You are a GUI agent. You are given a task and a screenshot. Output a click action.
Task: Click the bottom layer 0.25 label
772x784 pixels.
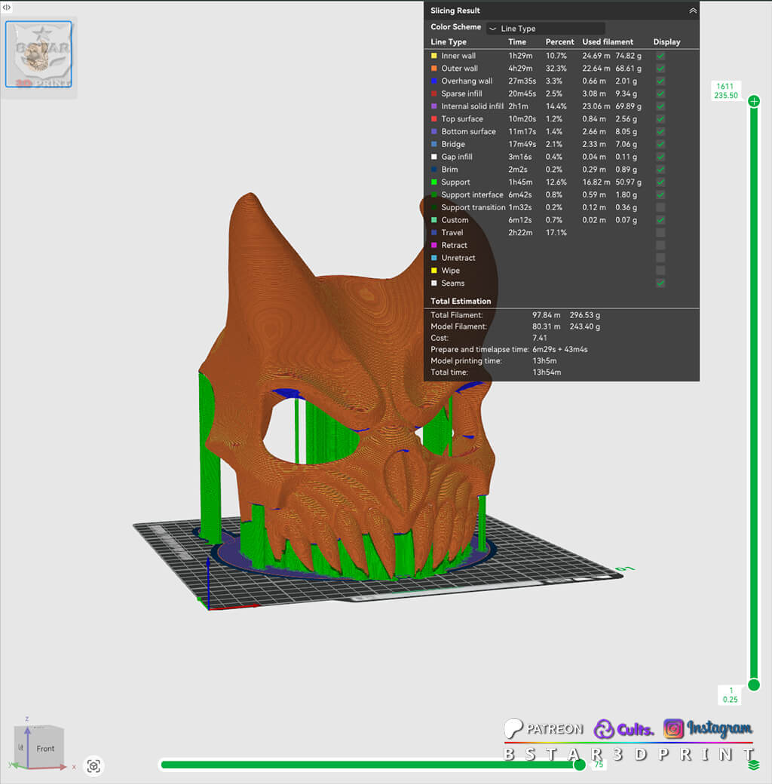[730, 700]
